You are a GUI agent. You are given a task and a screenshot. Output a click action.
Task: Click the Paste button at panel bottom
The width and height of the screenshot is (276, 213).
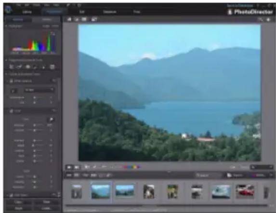pos(46,202)
